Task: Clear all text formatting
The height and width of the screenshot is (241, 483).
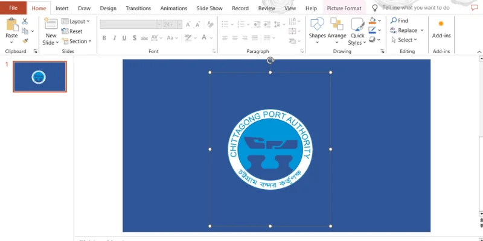Action: (x=210, y=24)
